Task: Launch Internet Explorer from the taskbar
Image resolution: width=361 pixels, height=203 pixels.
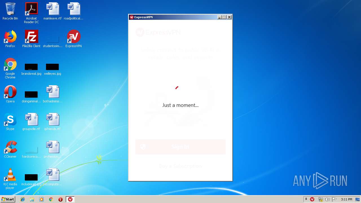Action: pos(23,199)
